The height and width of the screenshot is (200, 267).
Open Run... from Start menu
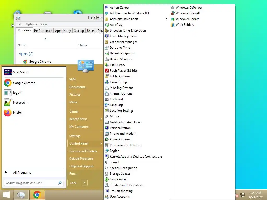point(73,174)
